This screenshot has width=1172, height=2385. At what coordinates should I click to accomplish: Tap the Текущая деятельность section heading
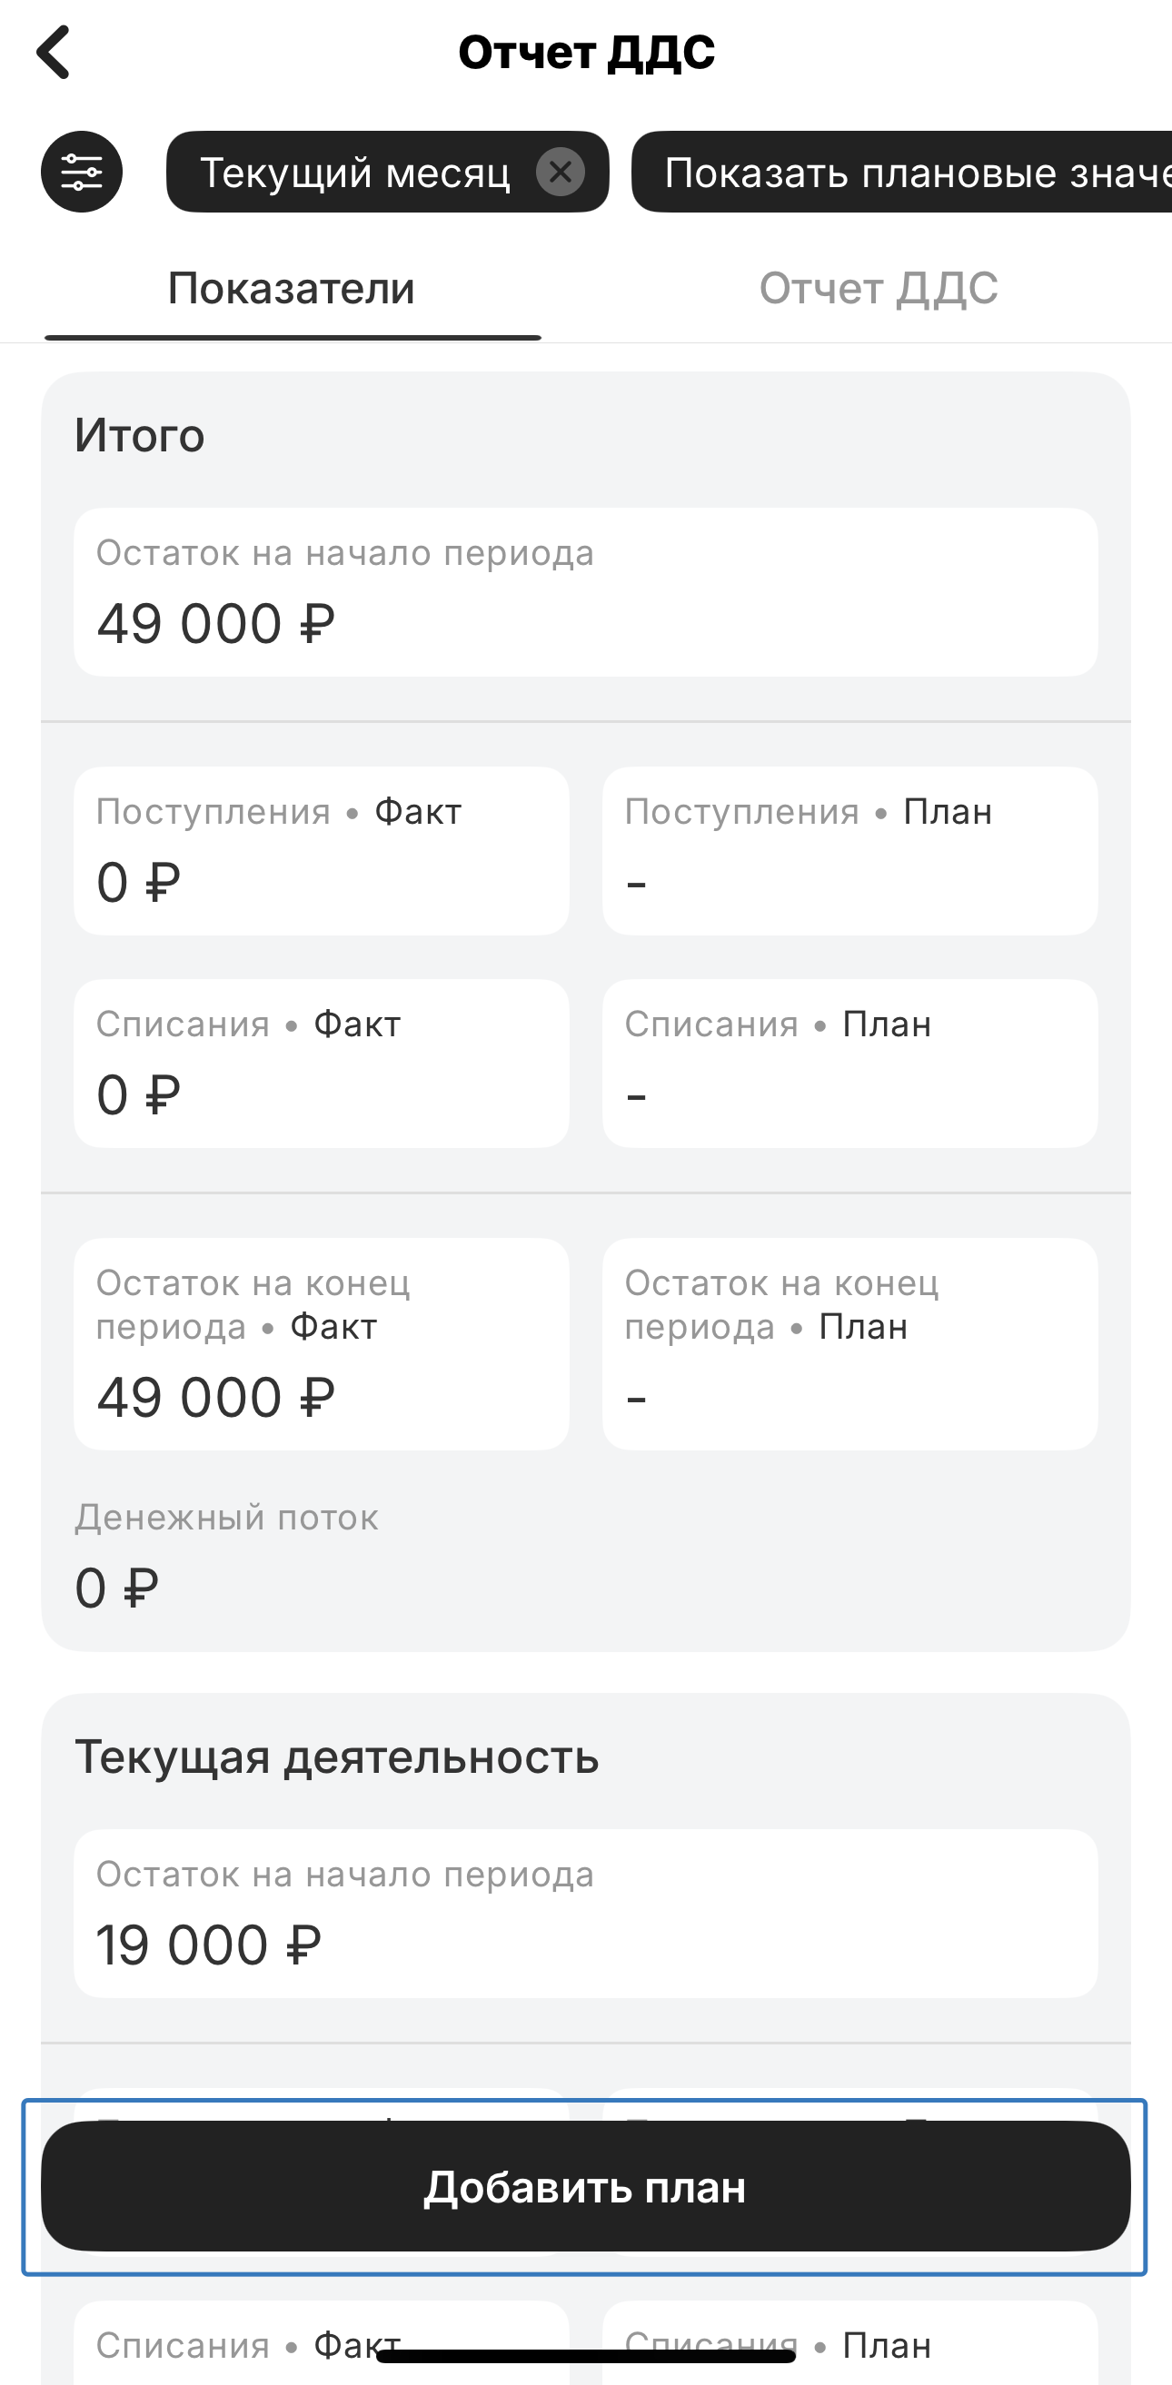(336, 1757)
